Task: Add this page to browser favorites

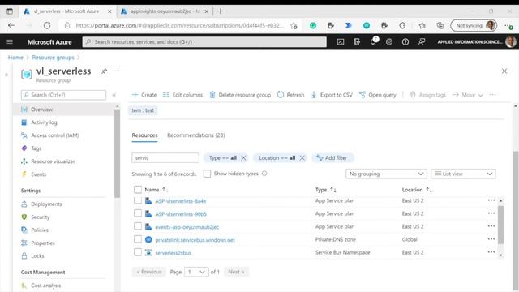Action: pyautogui.click(x=294, y=25)
